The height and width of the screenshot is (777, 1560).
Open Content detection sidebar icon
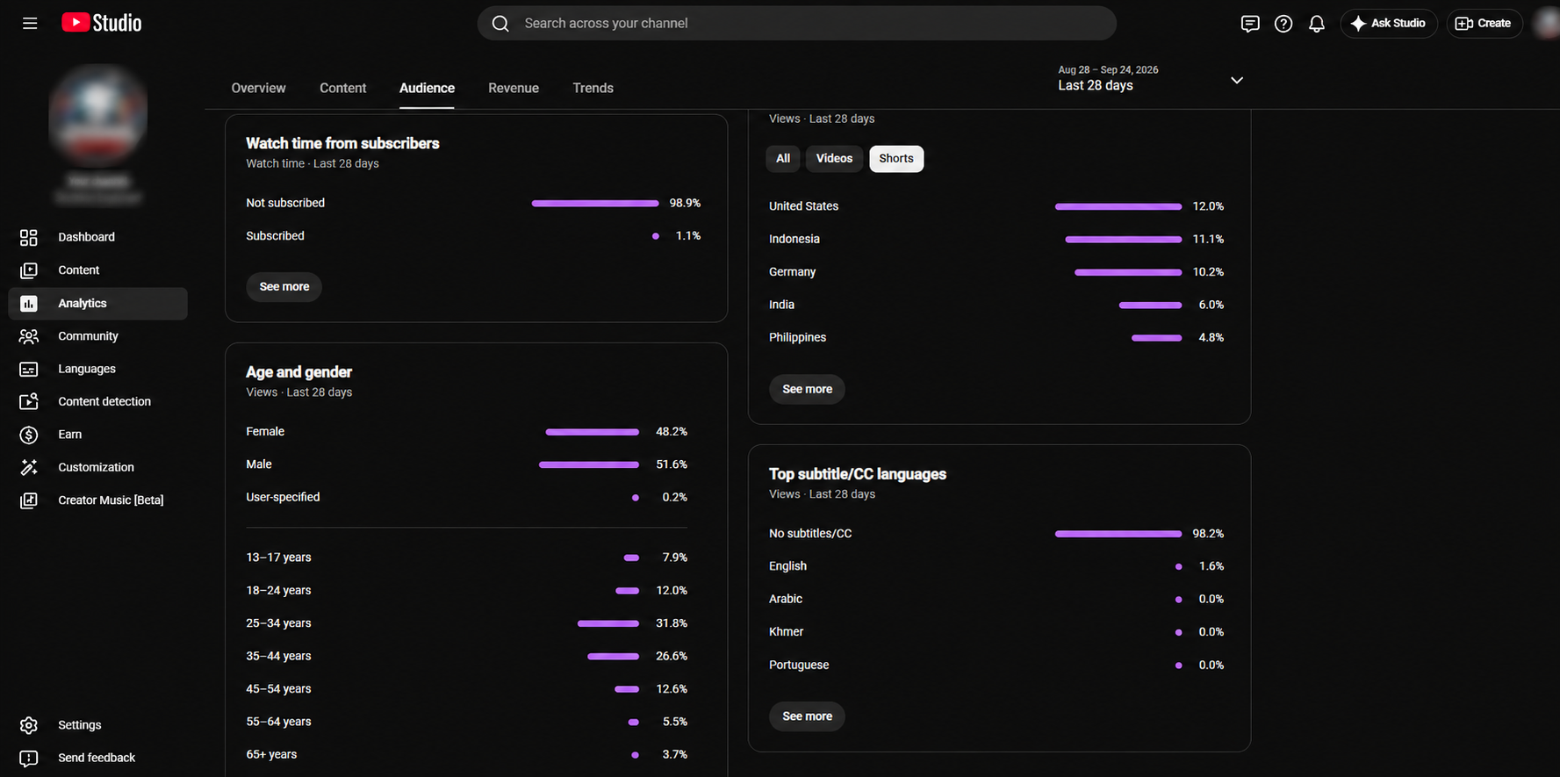[x=29, y=401]
